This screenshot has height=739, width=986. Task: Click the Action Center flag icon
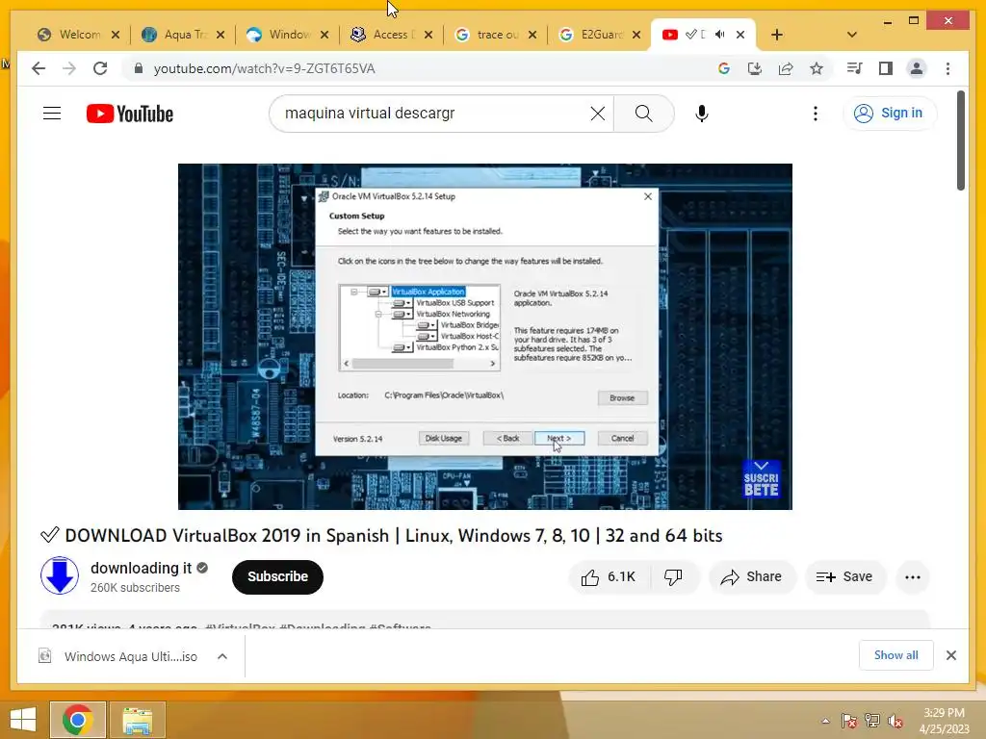pyautogui.click(x=848, y=721)
